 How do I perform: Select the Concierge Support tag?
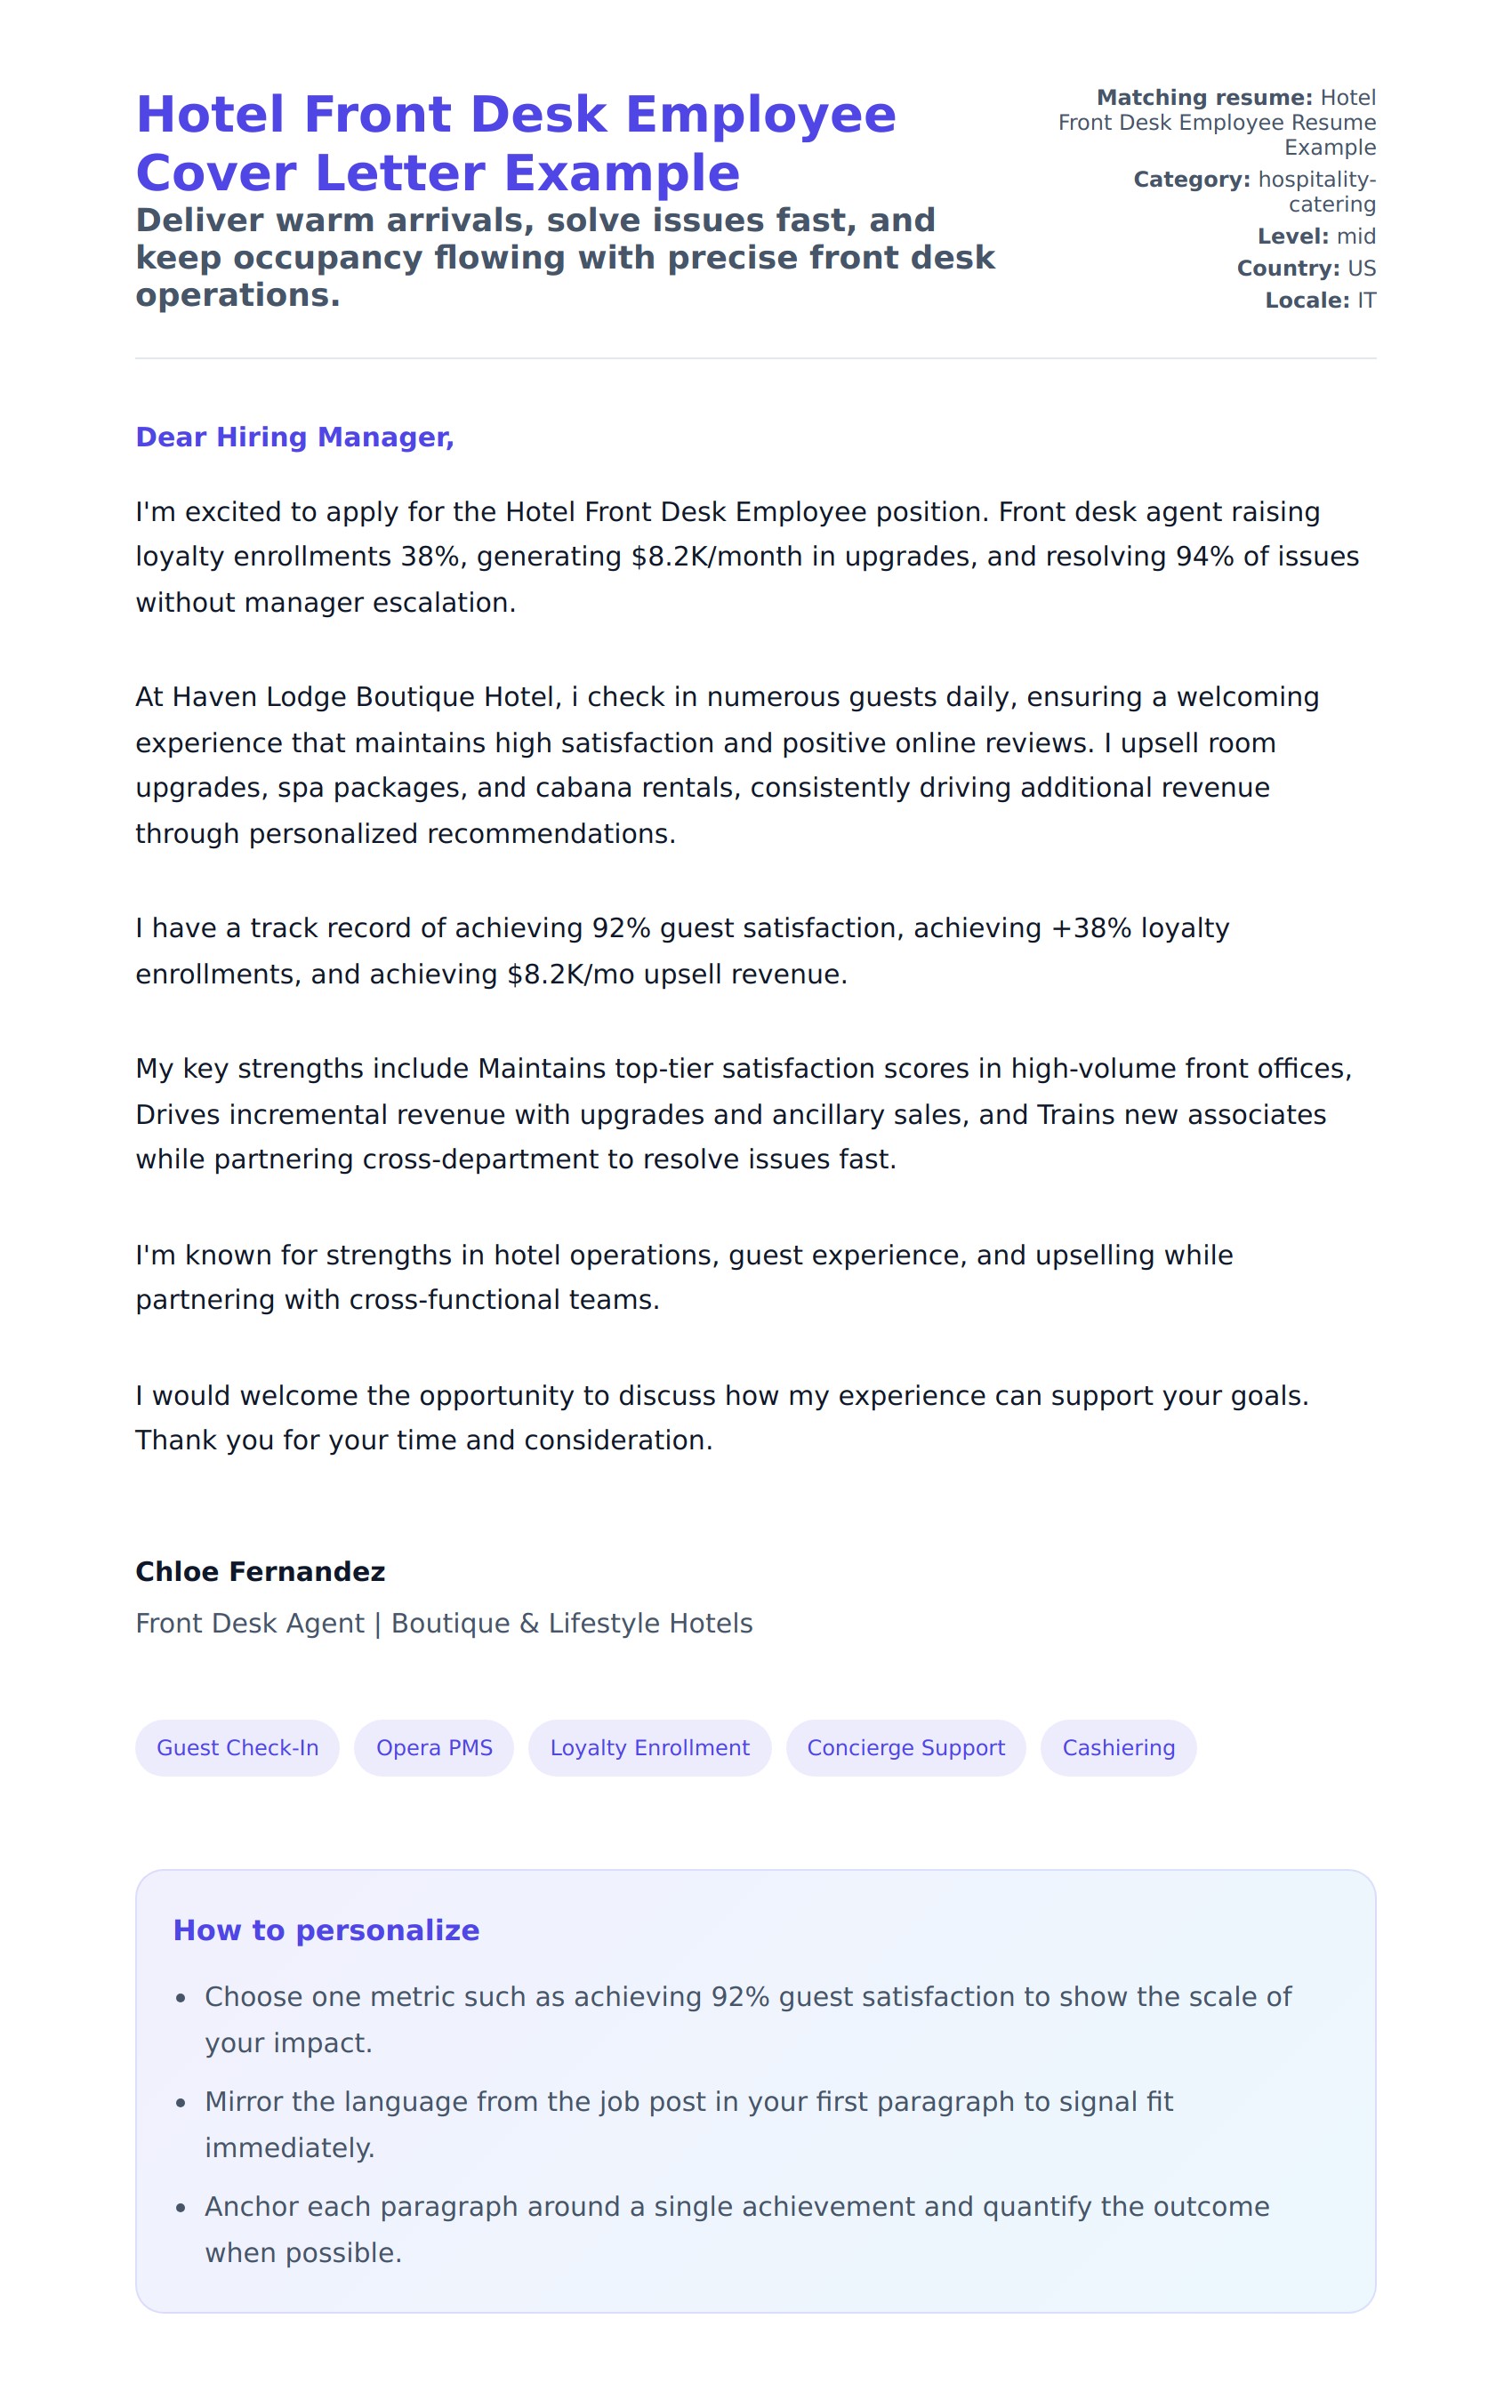[905, 1747]
